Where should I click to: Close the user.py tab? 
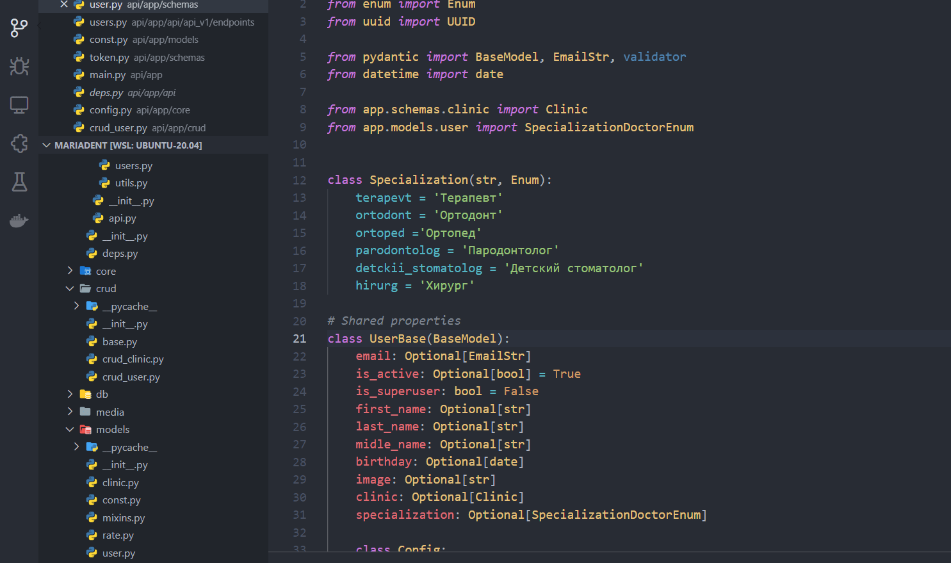click(62, 5)
